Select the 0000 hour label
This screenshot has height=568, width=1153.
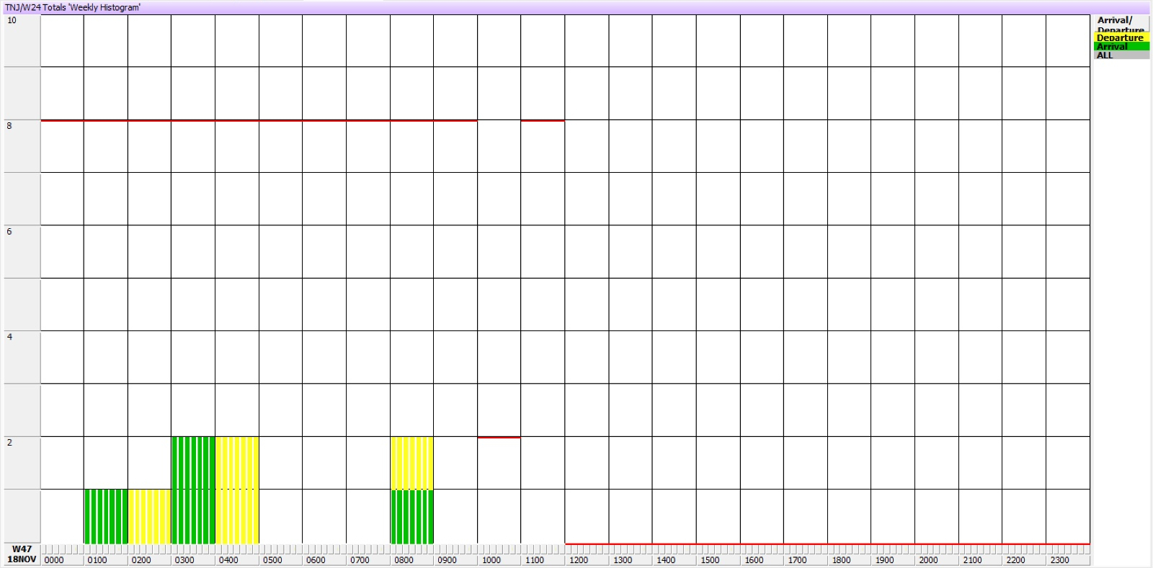[x=54, y=560]
